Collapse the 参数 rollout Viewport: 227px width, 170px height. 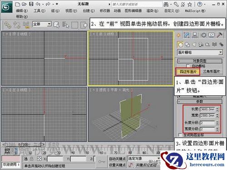tap(200, 101)
